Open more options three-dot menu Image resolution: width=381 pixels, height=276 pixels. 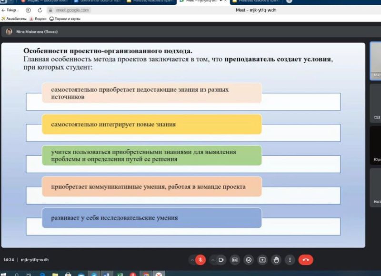click(290, 260)
